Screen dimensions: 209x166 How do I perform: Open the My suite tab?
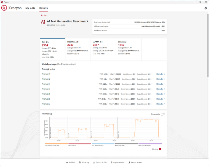pyautogui.click(x=30, y=8)
